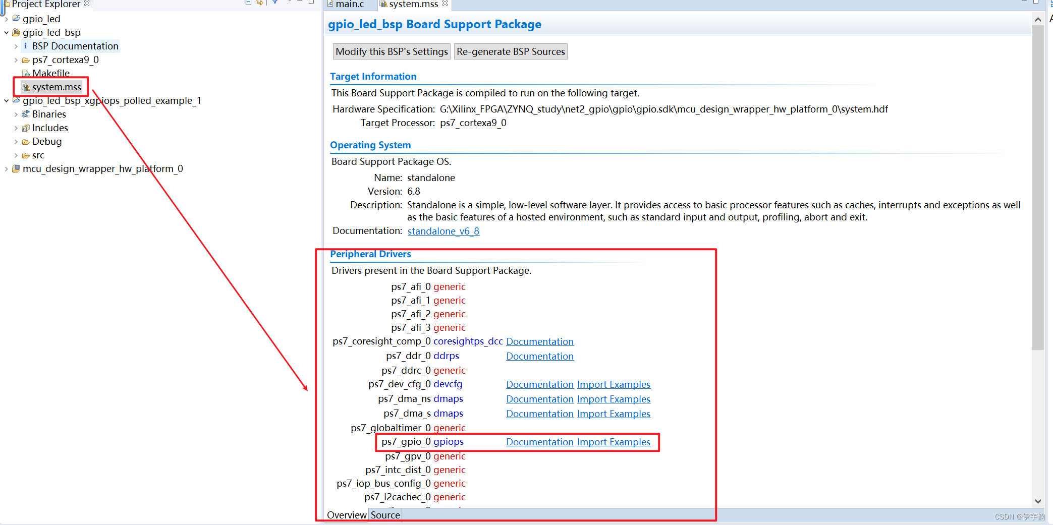The image size is (1053, 525).
Task: Click the Operating System section heading
Action: (x=370, y=145)
